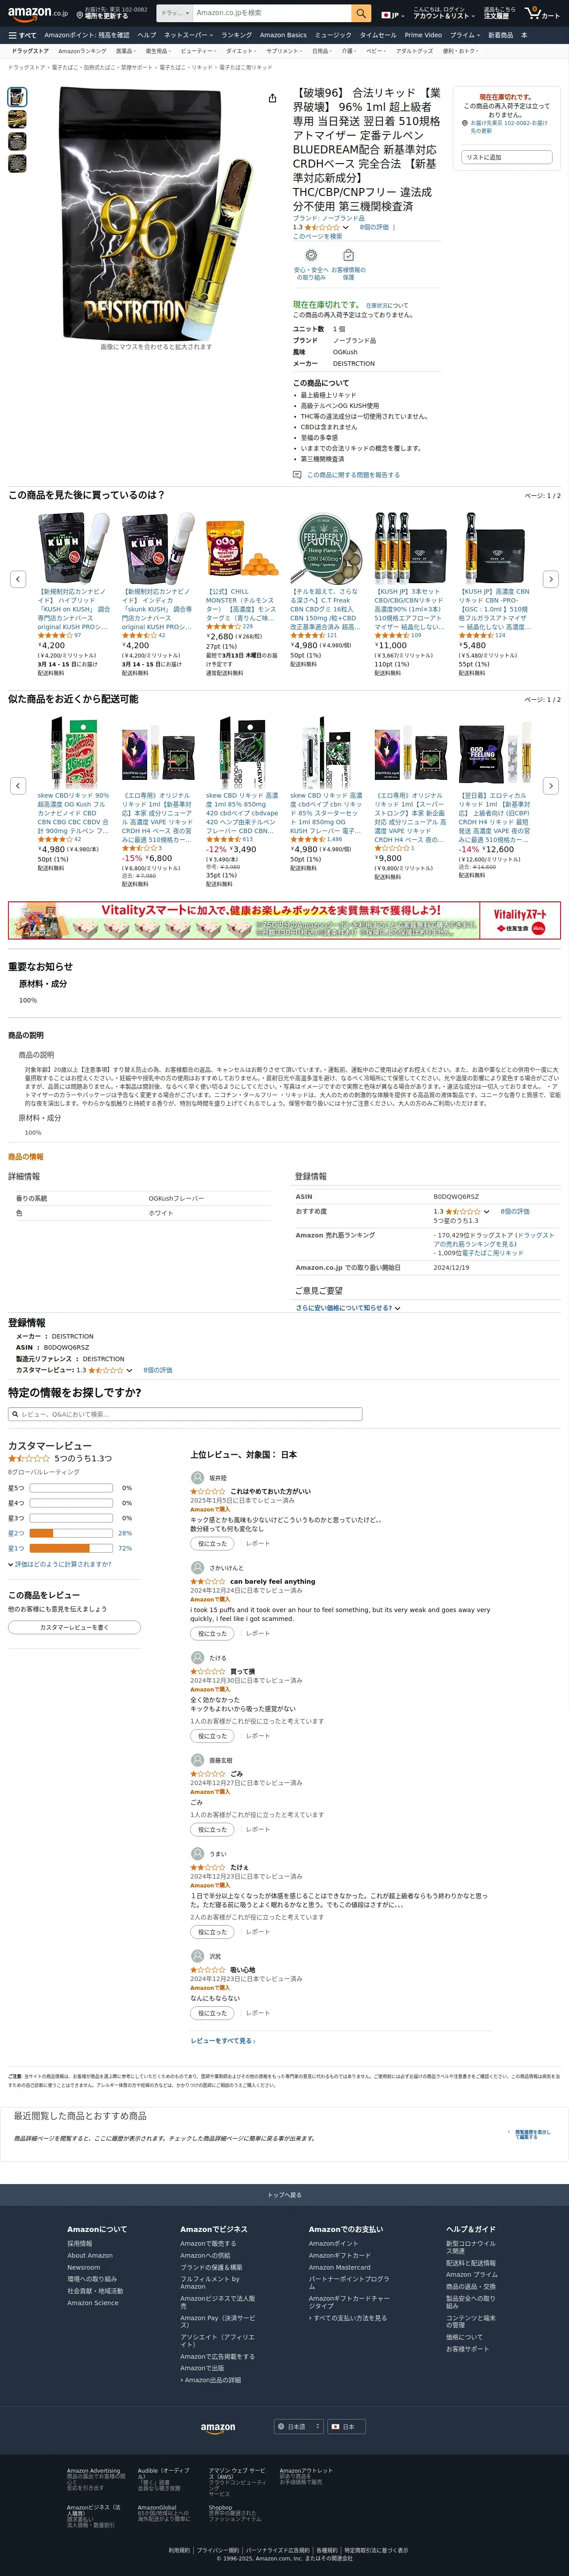This screenshot has width=569, height=2576.
Task: Open Amazon Basics menu item
Action: (x=283, y=35)
